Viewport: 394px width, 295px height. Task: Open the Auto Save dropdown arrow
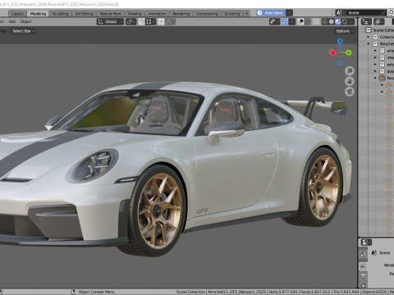point(289,13)
